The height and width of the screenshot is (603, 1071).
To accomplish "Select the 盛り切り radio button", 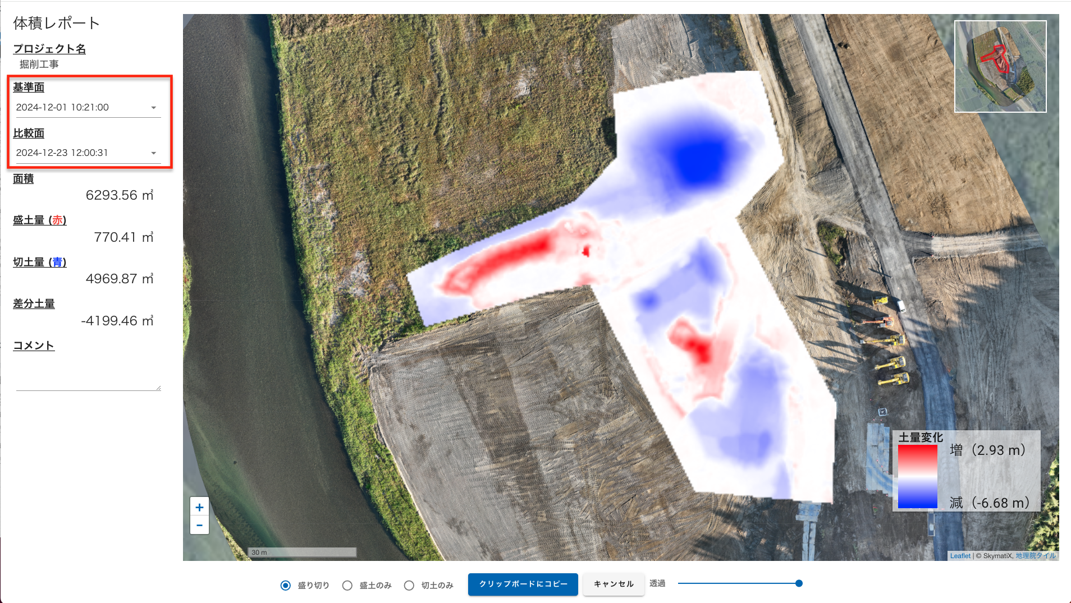I will 286,585.
